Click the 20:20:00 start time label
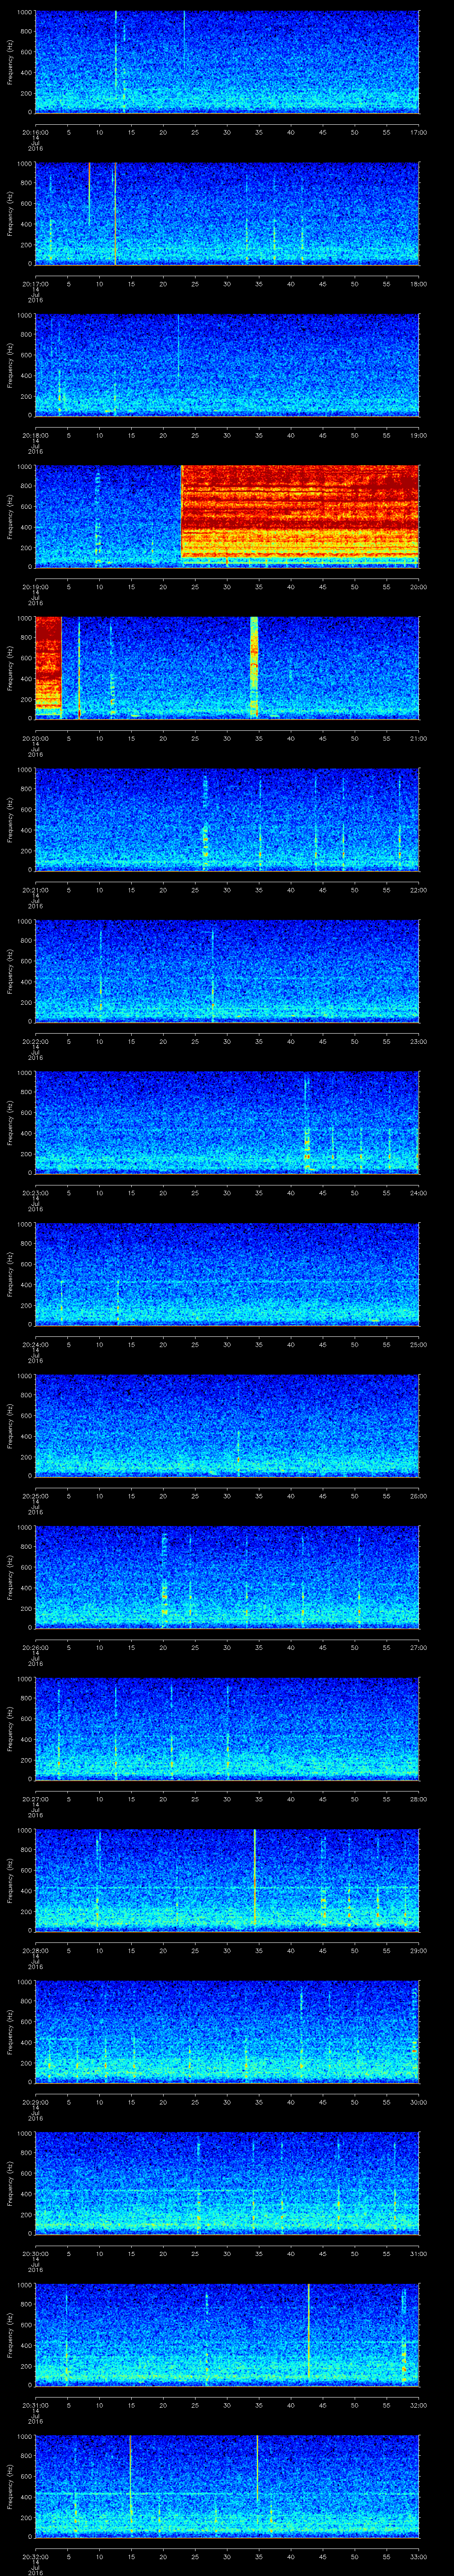Viewport: 454px width, 2576px height. 35,737
